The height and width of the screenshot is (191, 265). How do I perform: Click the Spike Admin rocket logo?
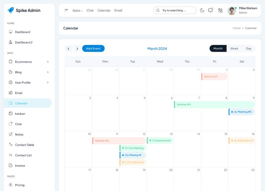pyautogui.click(x=11, y=10)
